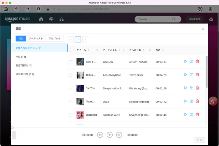Sort by アルバム名 column arrows
Viewport: 219px width, 146px height.
click(x=143, y=50)
